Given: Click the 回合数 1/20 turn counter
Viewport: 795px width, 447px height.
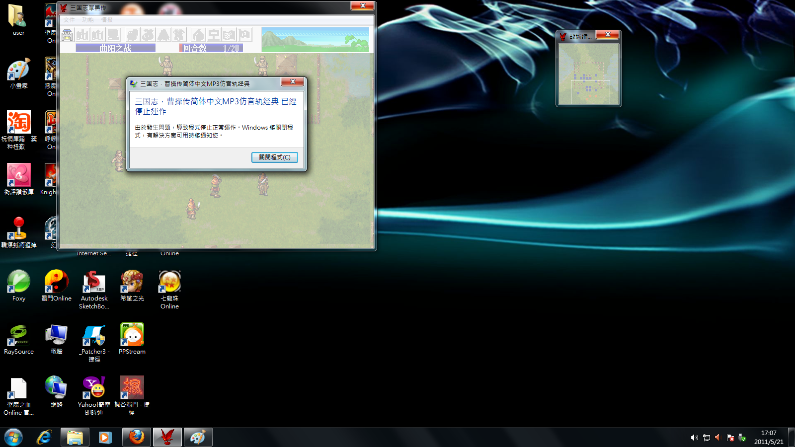Looking at the screenshot, I should point(211,48).
